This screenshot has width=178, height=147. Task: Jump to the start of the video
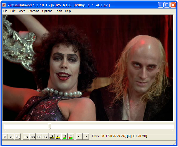26,137
